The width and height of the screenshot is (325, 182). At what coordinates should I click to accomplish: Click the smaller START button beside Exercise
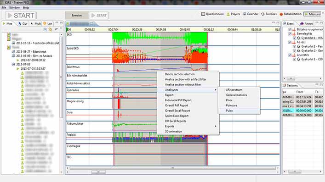click(99, 15)
